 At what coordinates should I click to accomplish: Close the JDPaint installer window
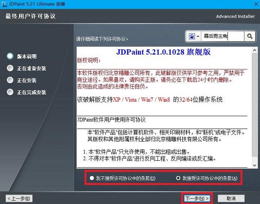point(256,4)
